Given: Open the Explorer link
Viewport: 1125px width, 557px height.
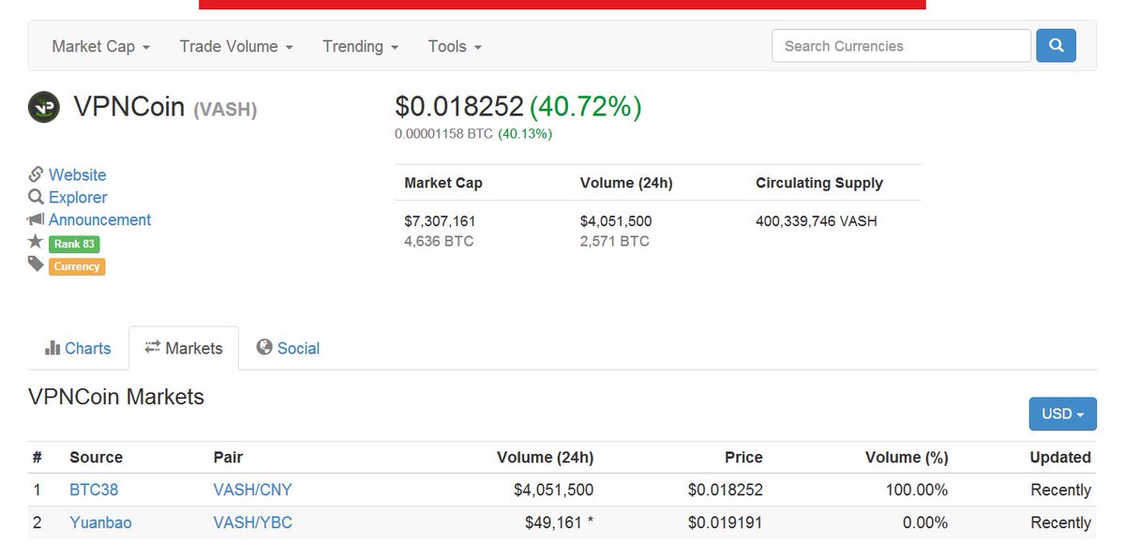Looking at the screenshot, I should (78, 197).
